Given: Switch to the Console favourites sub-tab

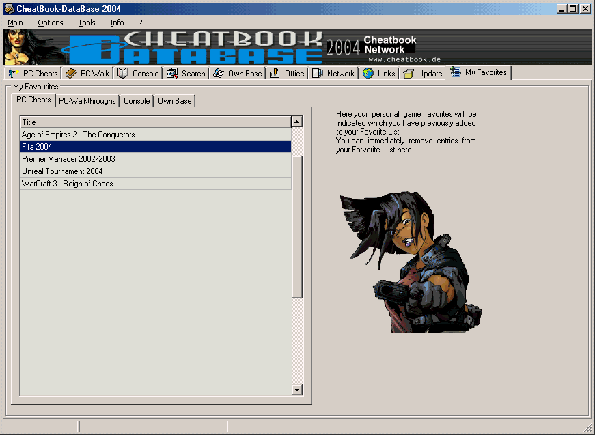Looking at the screenshot, I should [x=137, y=101].
